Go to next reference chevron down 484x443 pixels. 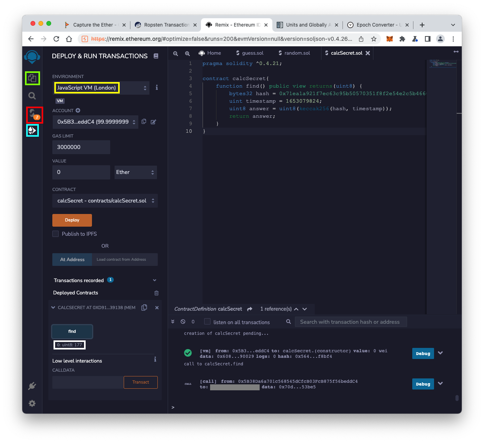click(305, 309)
